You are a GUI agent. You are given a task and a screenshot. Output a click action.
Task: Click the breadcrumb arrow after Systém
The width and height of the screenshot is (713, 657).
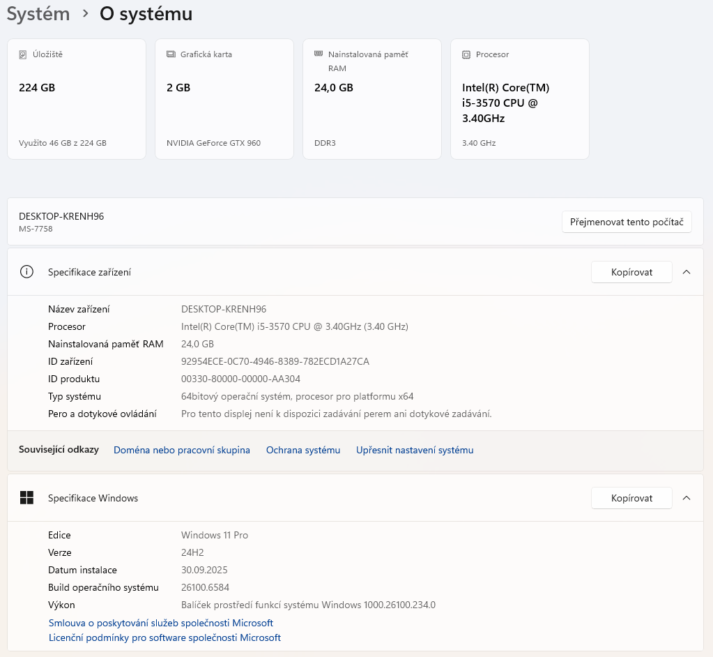(x=85, y=14)
